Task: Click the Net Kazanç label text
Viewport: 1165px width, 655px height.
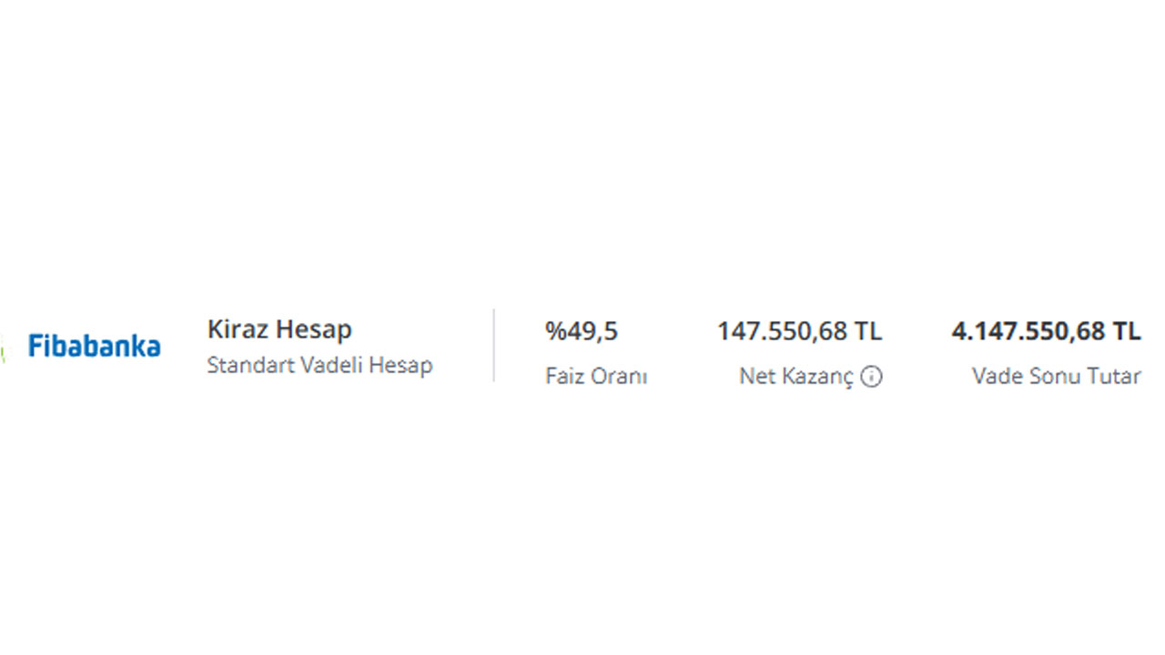Action: pos(796,376)
